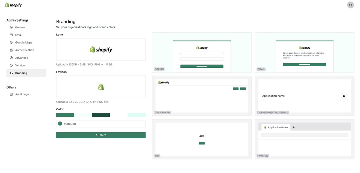Open General settings via the gear icon

[x=11, y=27]
